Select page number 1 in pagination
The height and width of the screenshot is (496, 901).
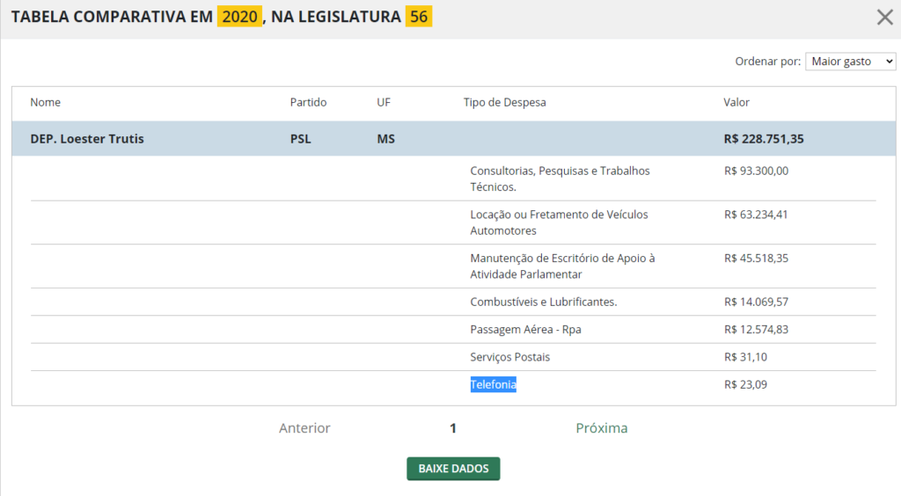click(x=453, y=428)
